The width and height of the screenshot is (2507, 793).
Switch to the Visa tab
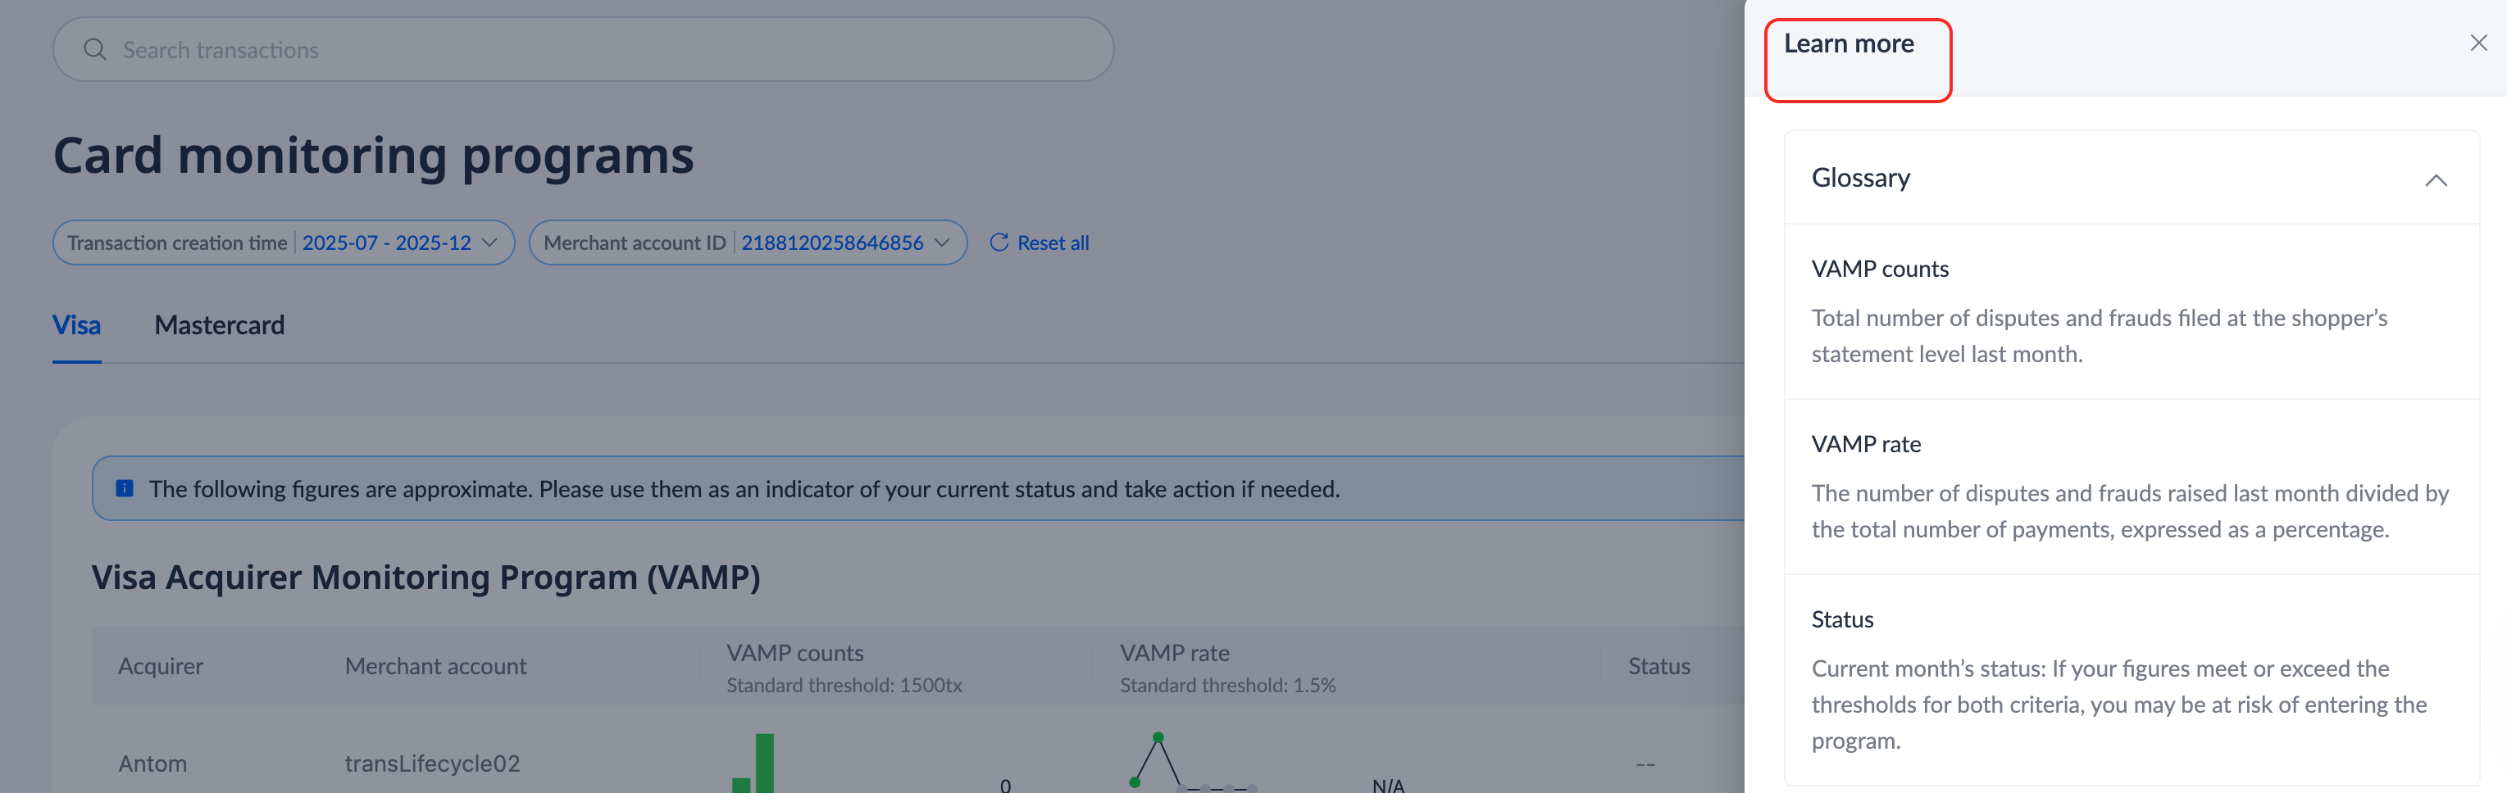click(x=77, y=325)
